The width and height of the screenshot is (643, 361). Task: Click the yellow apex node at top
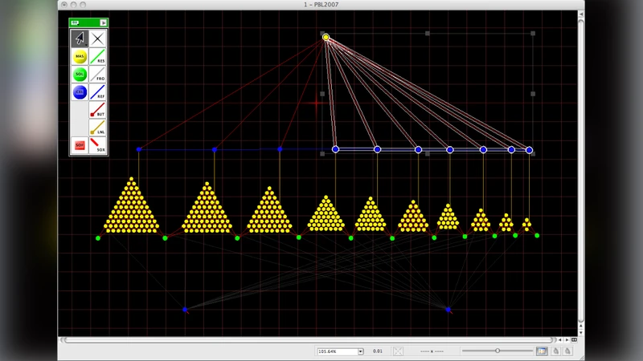[326, 38]
